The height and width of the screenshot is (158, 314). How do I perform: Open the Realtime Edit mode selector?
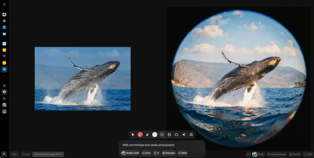coord(130,153)
